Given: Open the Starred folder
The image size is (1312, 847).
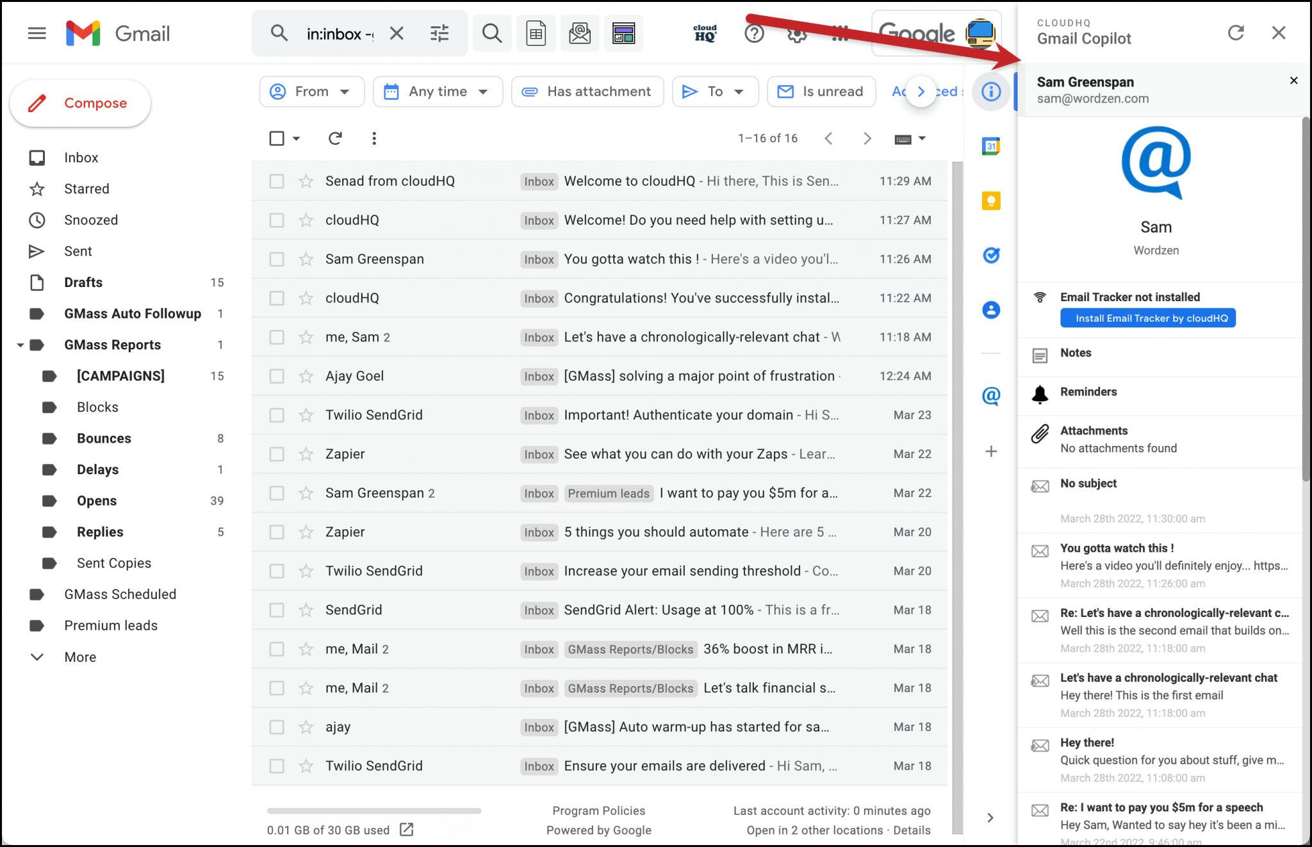Looking at the screenshot, I should point(86,189).
